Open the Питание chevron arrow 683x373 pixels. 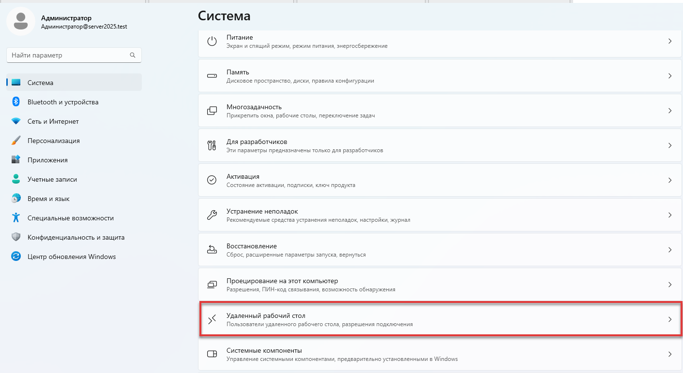[x=670, y=41]
